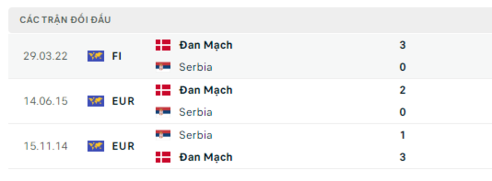Click Serbia's score 1 in 15.11.14 match
Screen dimensions: 492x181
(402, 135)
